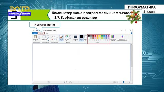Click the Rotate image icon

pyautogui.click(x=48, y=40)
